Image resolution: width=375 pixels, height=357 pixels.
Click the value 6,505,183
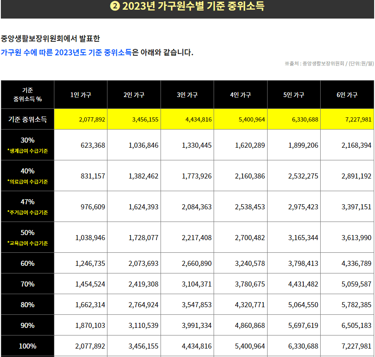pyautogui.click(x=356, y=325)
